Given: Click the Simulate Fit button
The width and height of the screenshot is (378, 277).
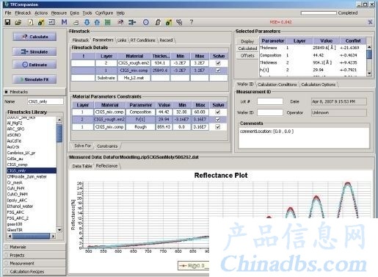Looking at the screenshot, I should pos(34,79).
